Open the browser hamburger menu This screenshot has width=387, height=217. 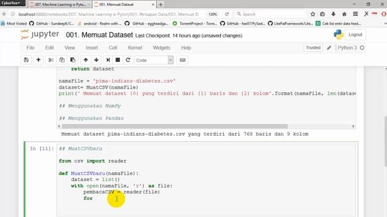click(x=356, y=14)
